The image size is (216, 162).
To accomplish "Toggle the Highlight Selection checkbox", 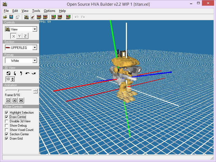I will point(6,113).
